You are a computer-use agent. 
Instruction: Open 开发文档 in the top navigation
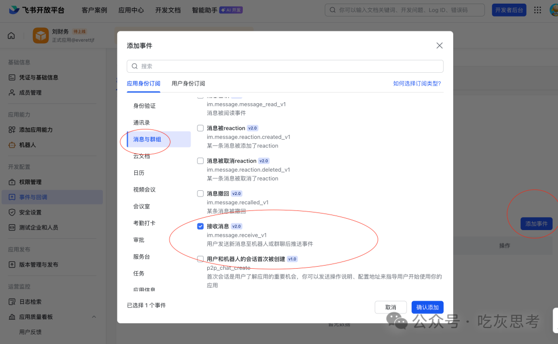click(167, 9)
